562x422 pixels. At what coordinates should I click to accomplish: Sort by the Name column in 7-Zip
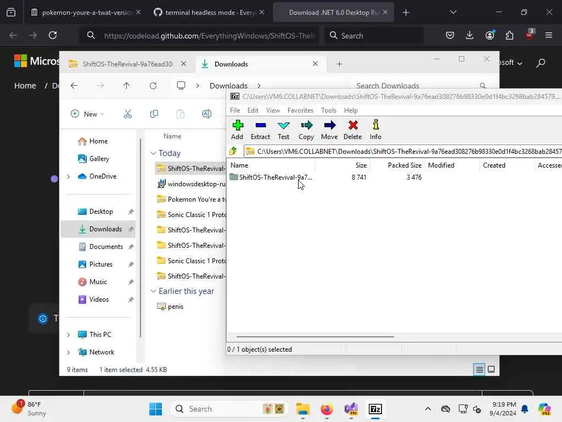coord(271,165)
